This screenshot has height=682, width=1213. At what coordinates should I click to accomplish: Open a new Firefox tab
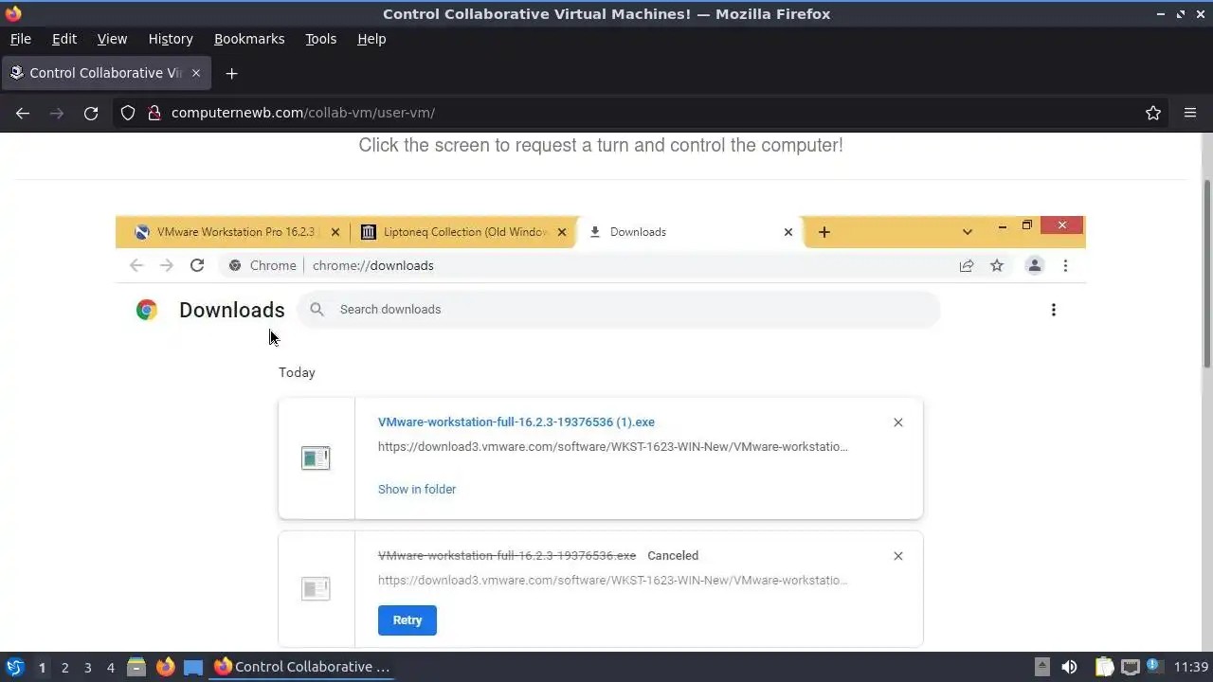(231, 73)
